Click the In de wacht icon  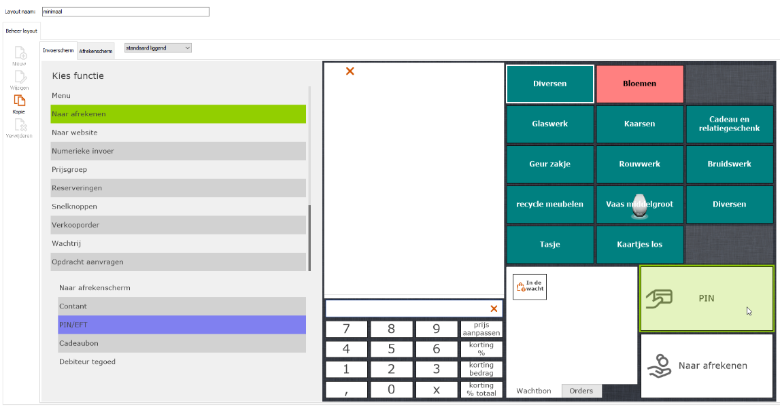[x=530, y=287]
